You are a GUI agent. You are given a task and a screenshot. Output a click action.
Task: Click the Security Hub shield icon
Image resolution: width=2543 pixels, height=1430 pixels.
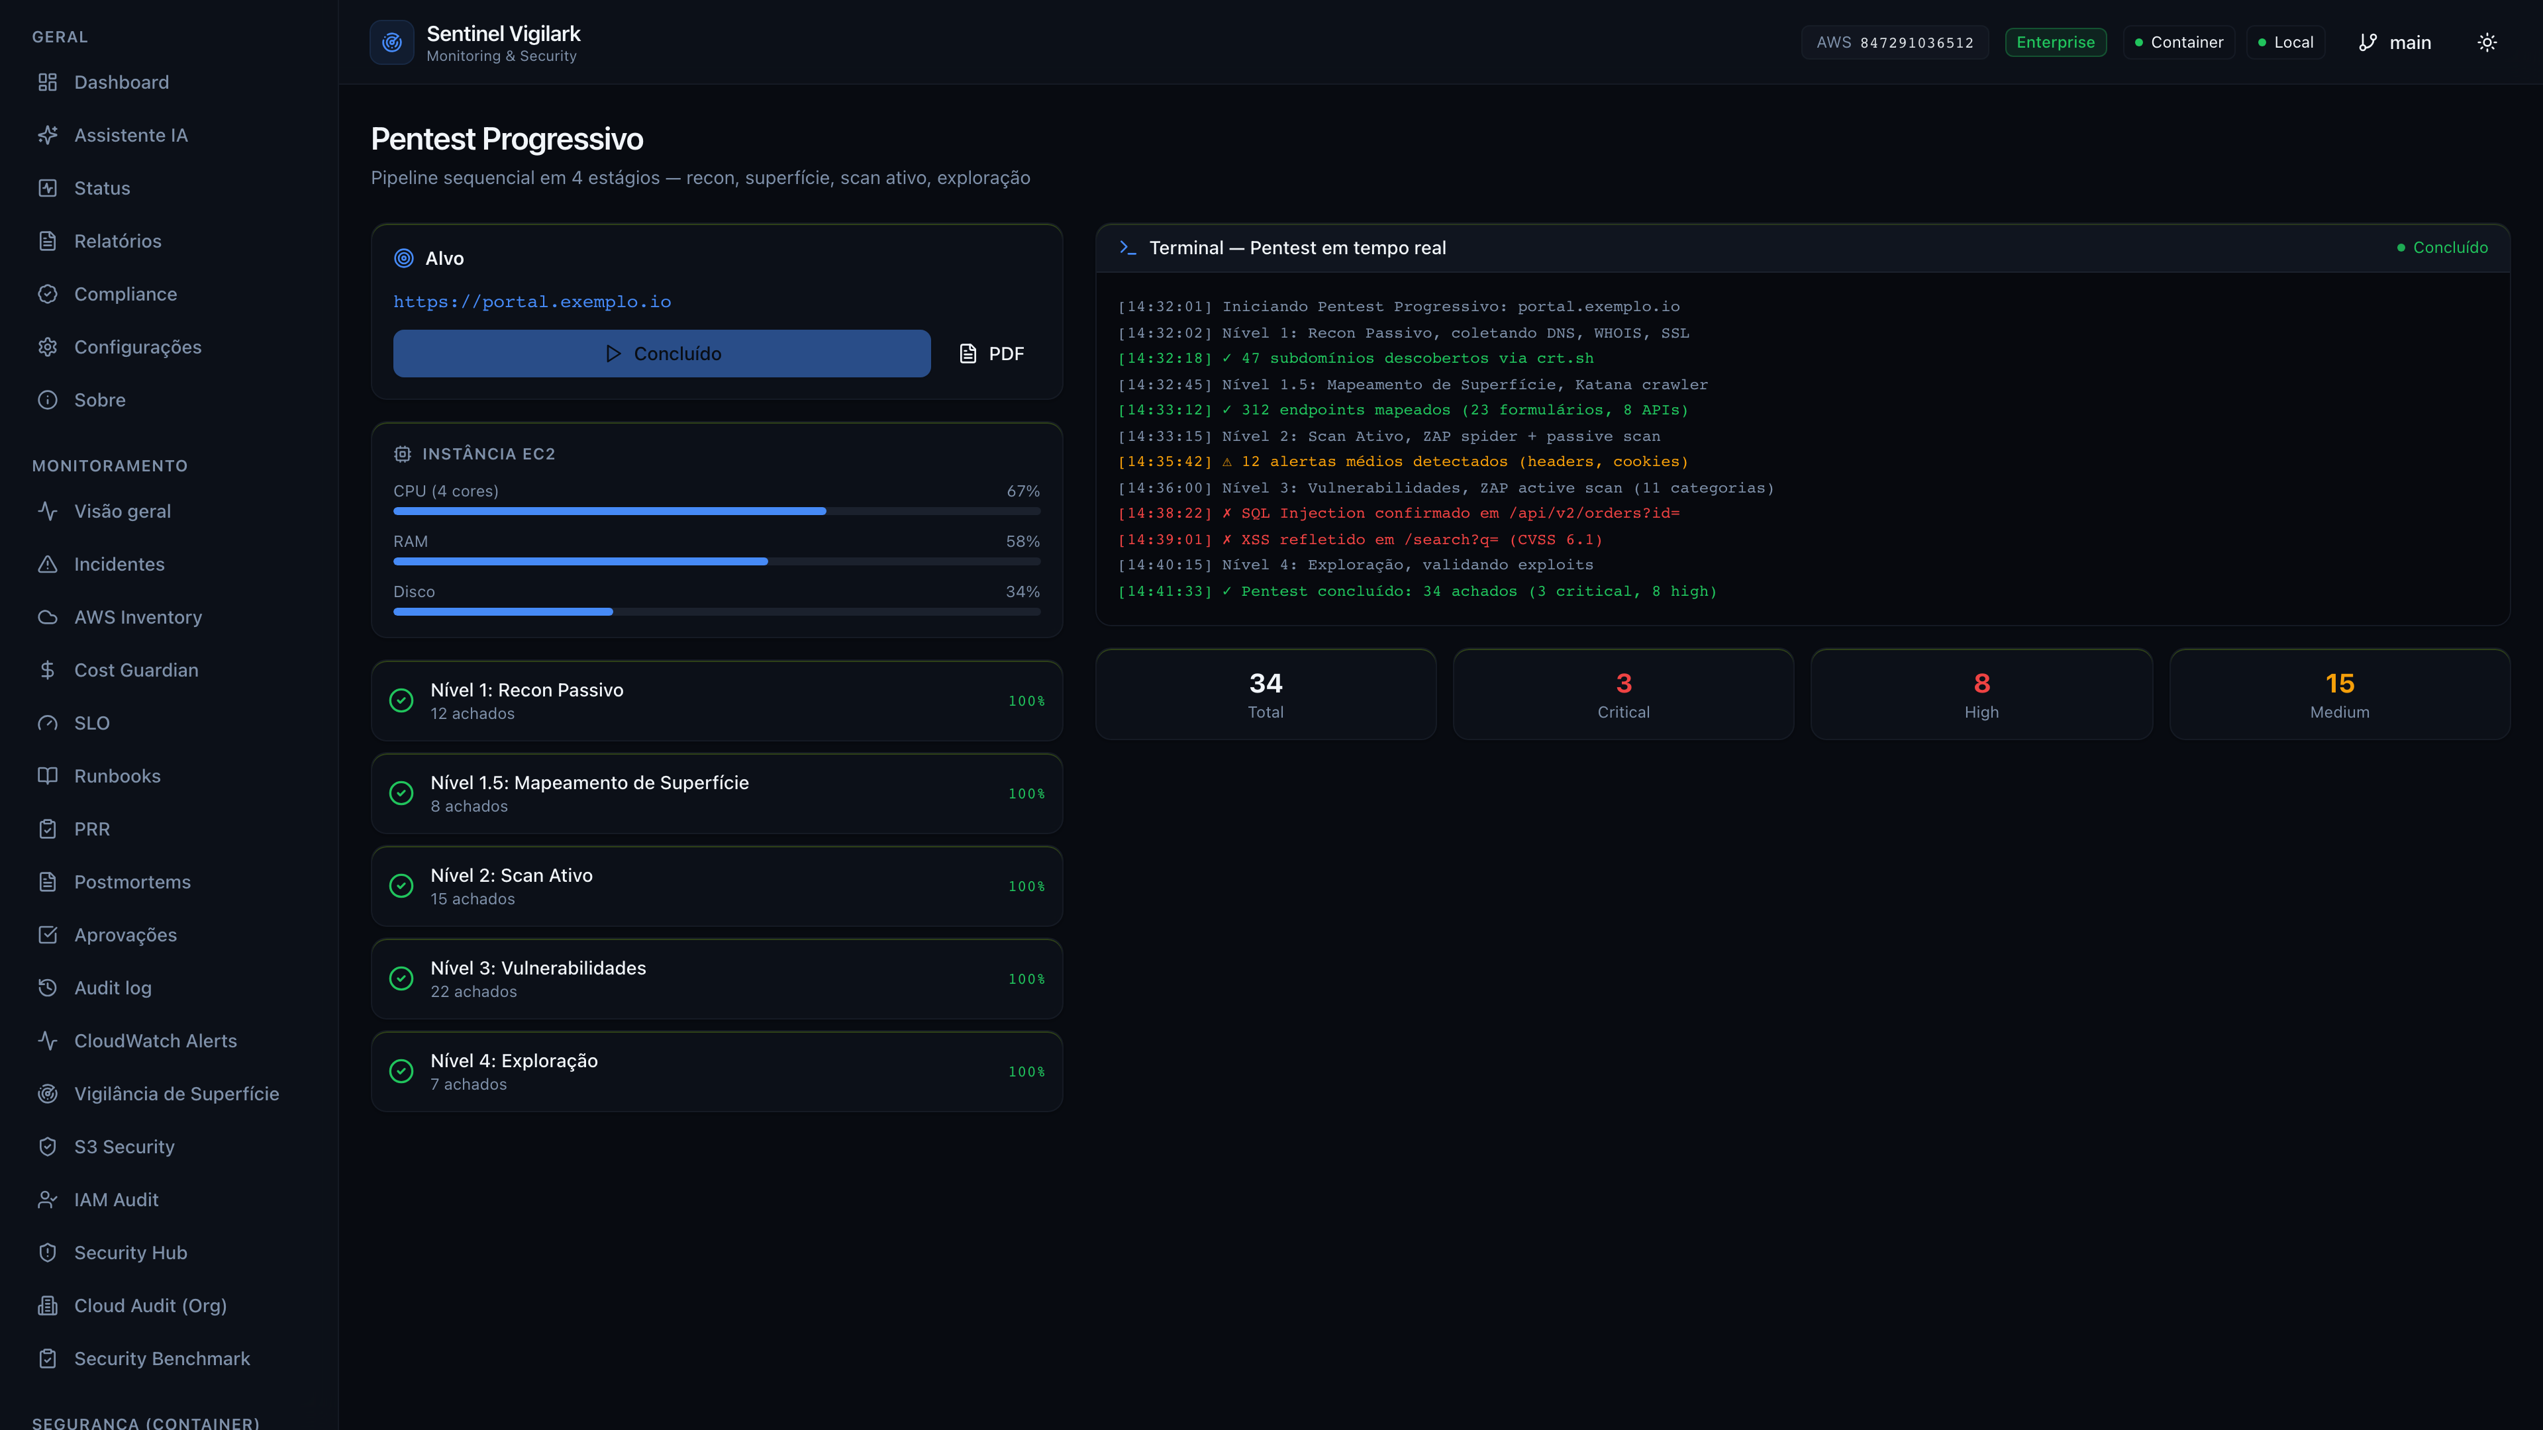point(48,1253)
